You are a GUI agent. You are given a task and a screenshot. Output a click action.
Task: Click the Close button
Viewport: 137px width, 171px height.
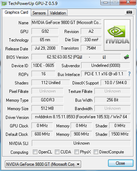[121, 163]
